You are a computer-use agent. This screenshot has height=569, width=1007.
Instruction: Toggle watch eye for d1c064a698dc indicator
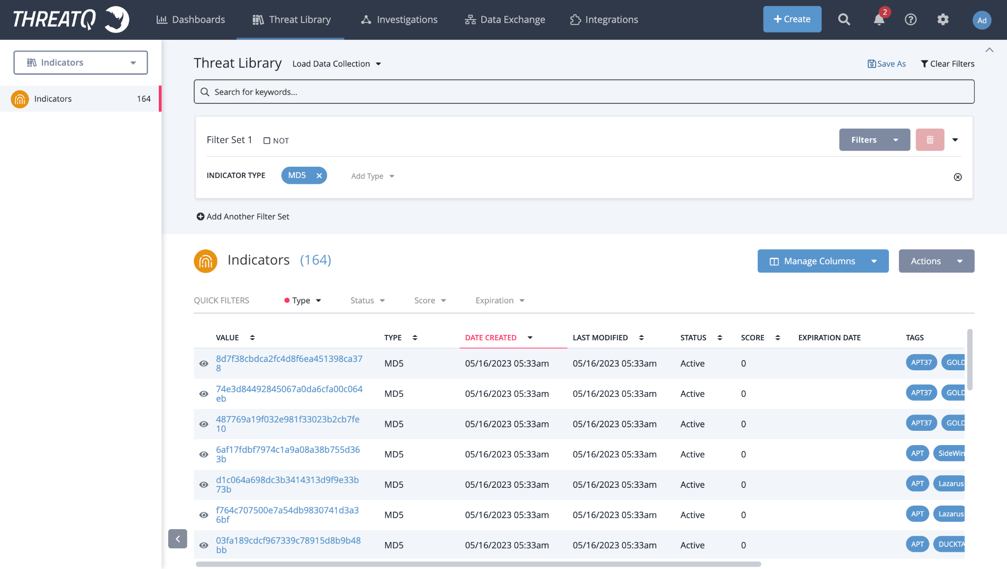[204, 485]
